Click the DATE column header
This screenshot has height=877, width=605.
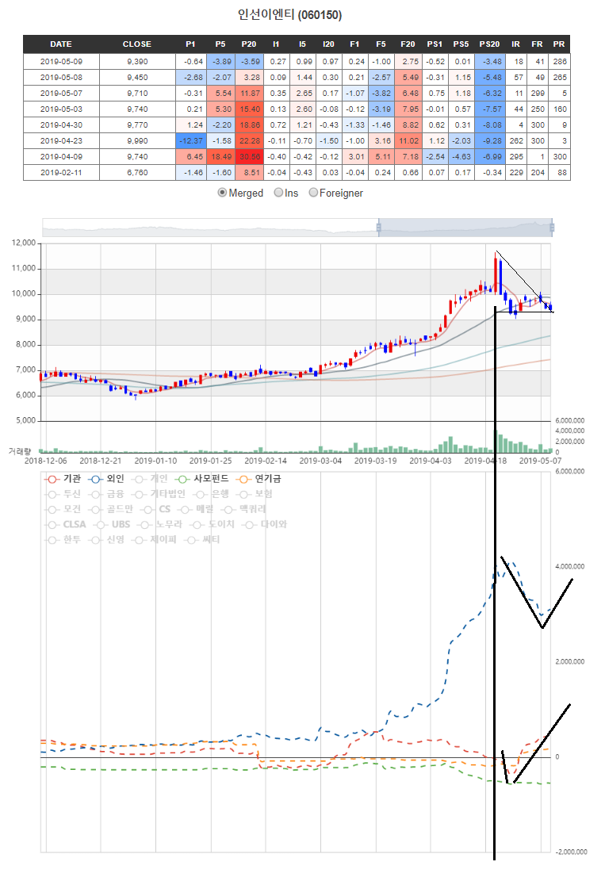61,44
